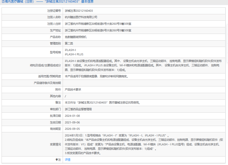Click the bullet icon beside 注 label
This screenshot has height=165, width=228.
(x=57, y=160)
